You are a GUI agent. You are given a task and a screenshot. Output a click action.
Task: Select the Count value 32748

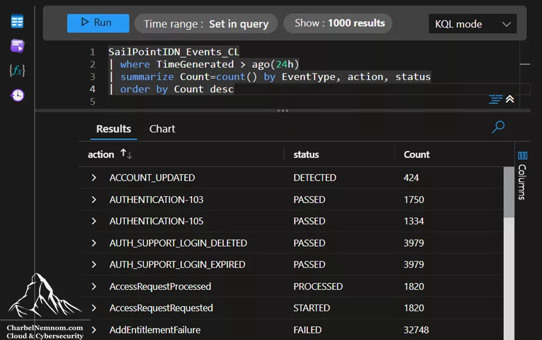(x=416, y=330)
